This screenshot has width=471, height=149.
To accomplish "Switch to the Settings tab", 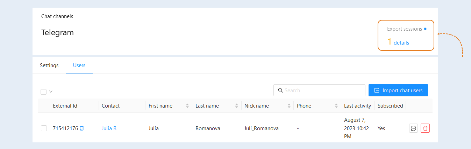I will click(x=49, y=65).
